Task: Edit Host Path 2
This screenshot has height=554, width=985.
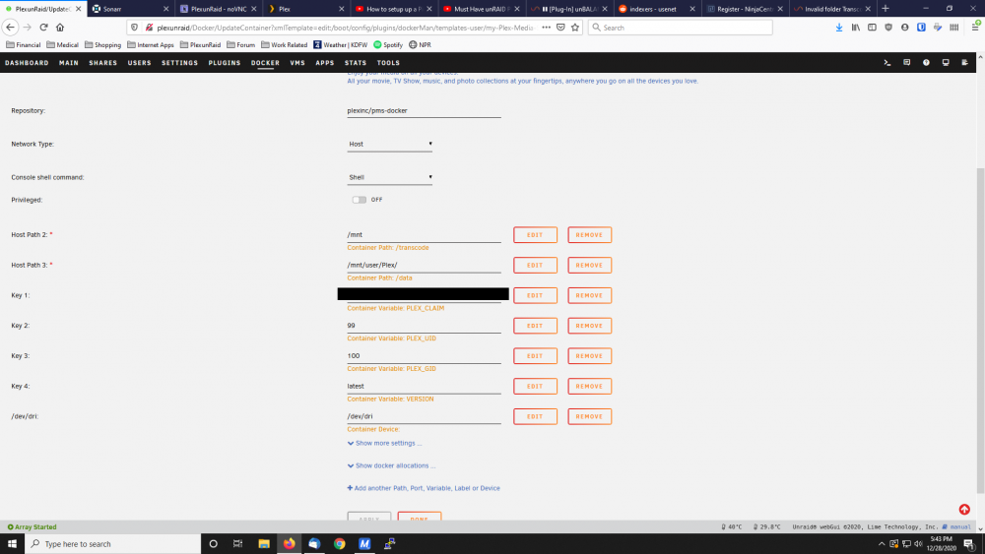Action: coord(535,234)
